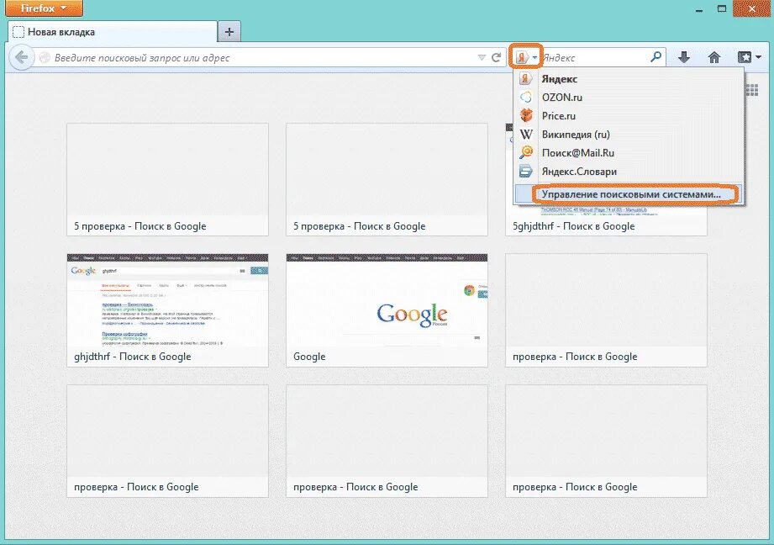
Task: Open the Downloads arrow icon
Action: 684,58
